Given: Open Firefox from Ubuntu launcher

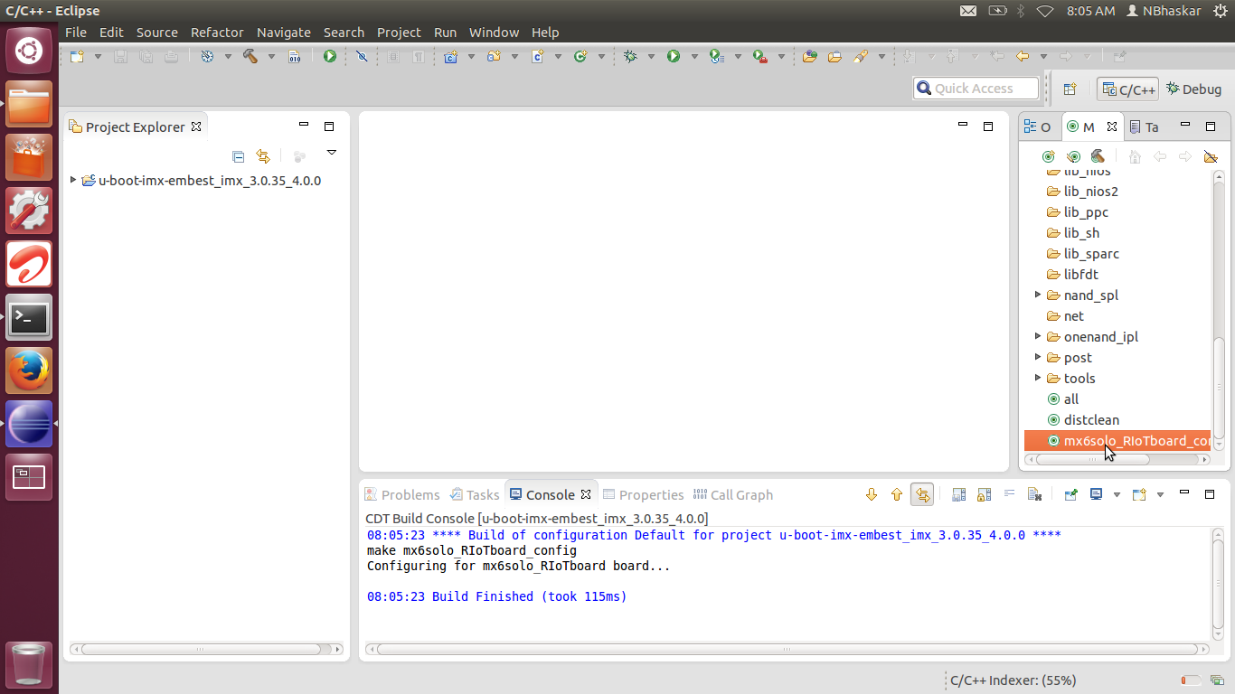Looking at the screenshot, I should (x=29, y=370).
